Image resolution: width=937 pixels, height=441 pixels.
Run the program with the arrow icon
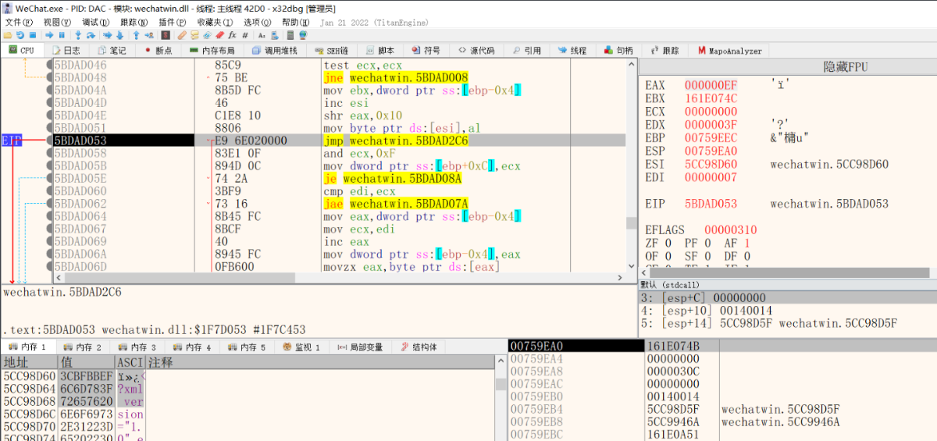point(48,35)
